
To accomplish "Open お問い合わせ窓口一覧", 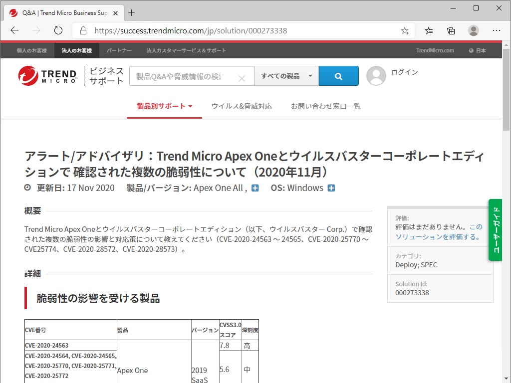I will tap(326, 106).
